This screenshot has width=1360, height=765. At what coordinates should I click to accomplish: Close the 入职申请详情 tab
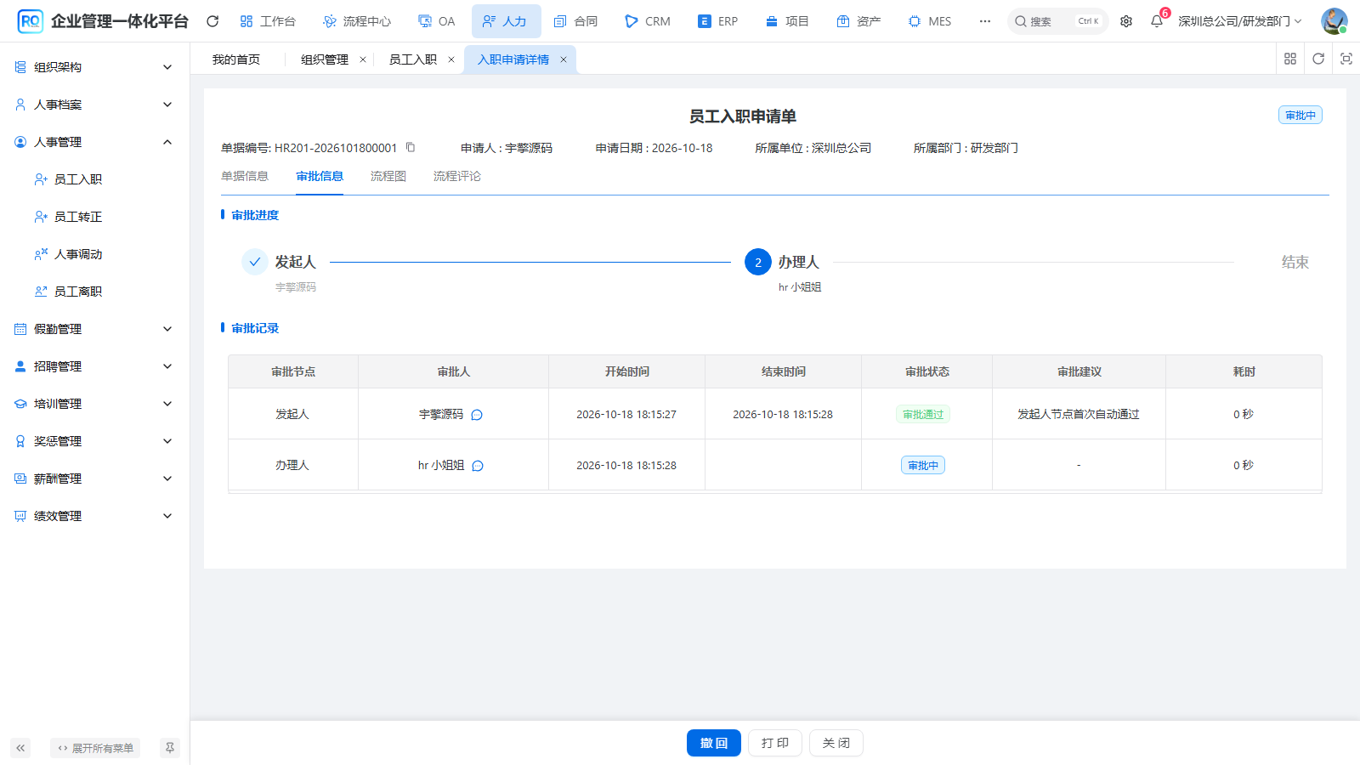click(x=564, y=59)
